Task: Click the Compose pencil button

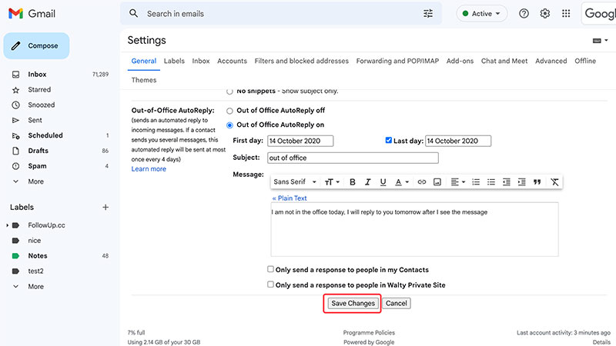Action: tap(36, 46)
